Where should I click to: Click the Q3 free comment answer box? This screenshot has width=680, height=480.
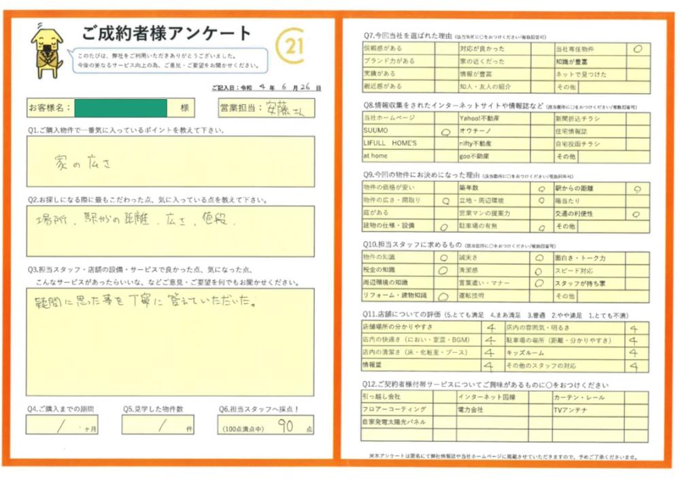tap(170, 342)
